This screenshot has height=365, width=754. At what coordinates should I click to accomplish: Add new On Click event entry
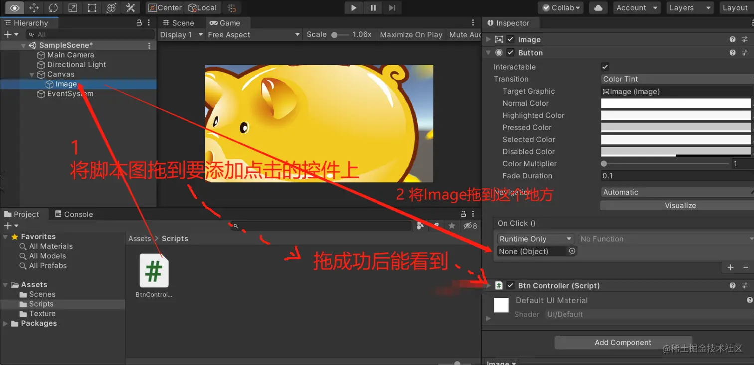click(x=731, y=268)
